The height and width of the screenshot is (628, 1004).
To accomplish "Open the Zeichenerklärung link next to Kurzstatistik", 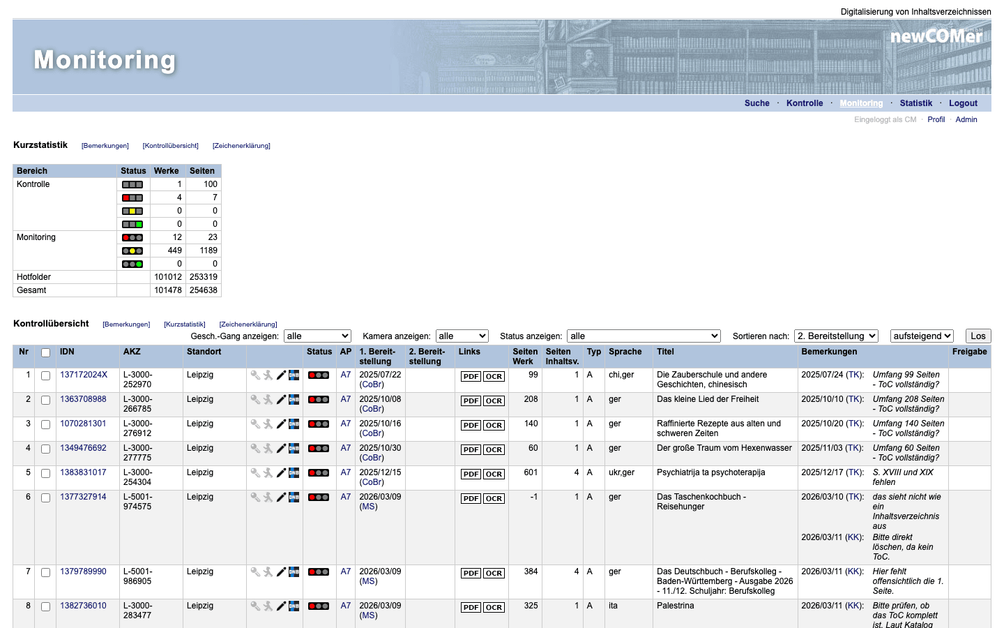I will click(x=241, y=146).
